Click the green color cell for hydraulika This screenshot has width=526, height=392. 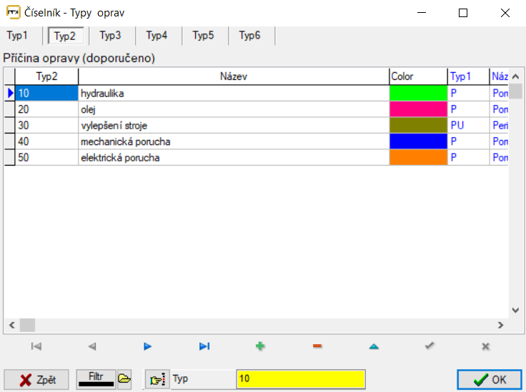(x=418, y=93)
